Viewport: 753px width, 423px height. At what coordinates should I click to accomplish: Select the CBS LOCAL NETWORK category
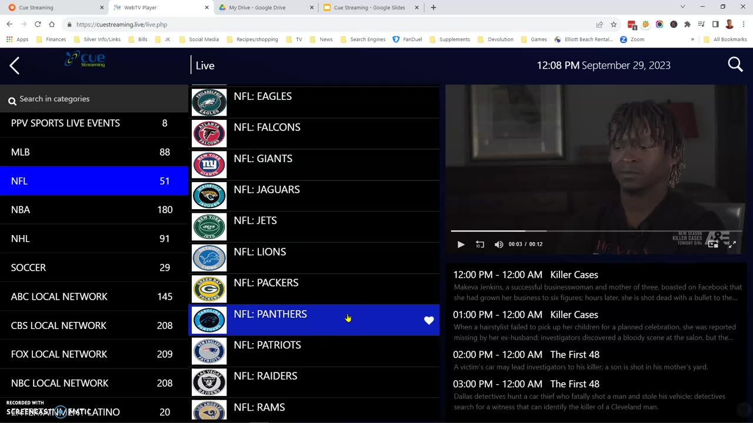point(94,325)
